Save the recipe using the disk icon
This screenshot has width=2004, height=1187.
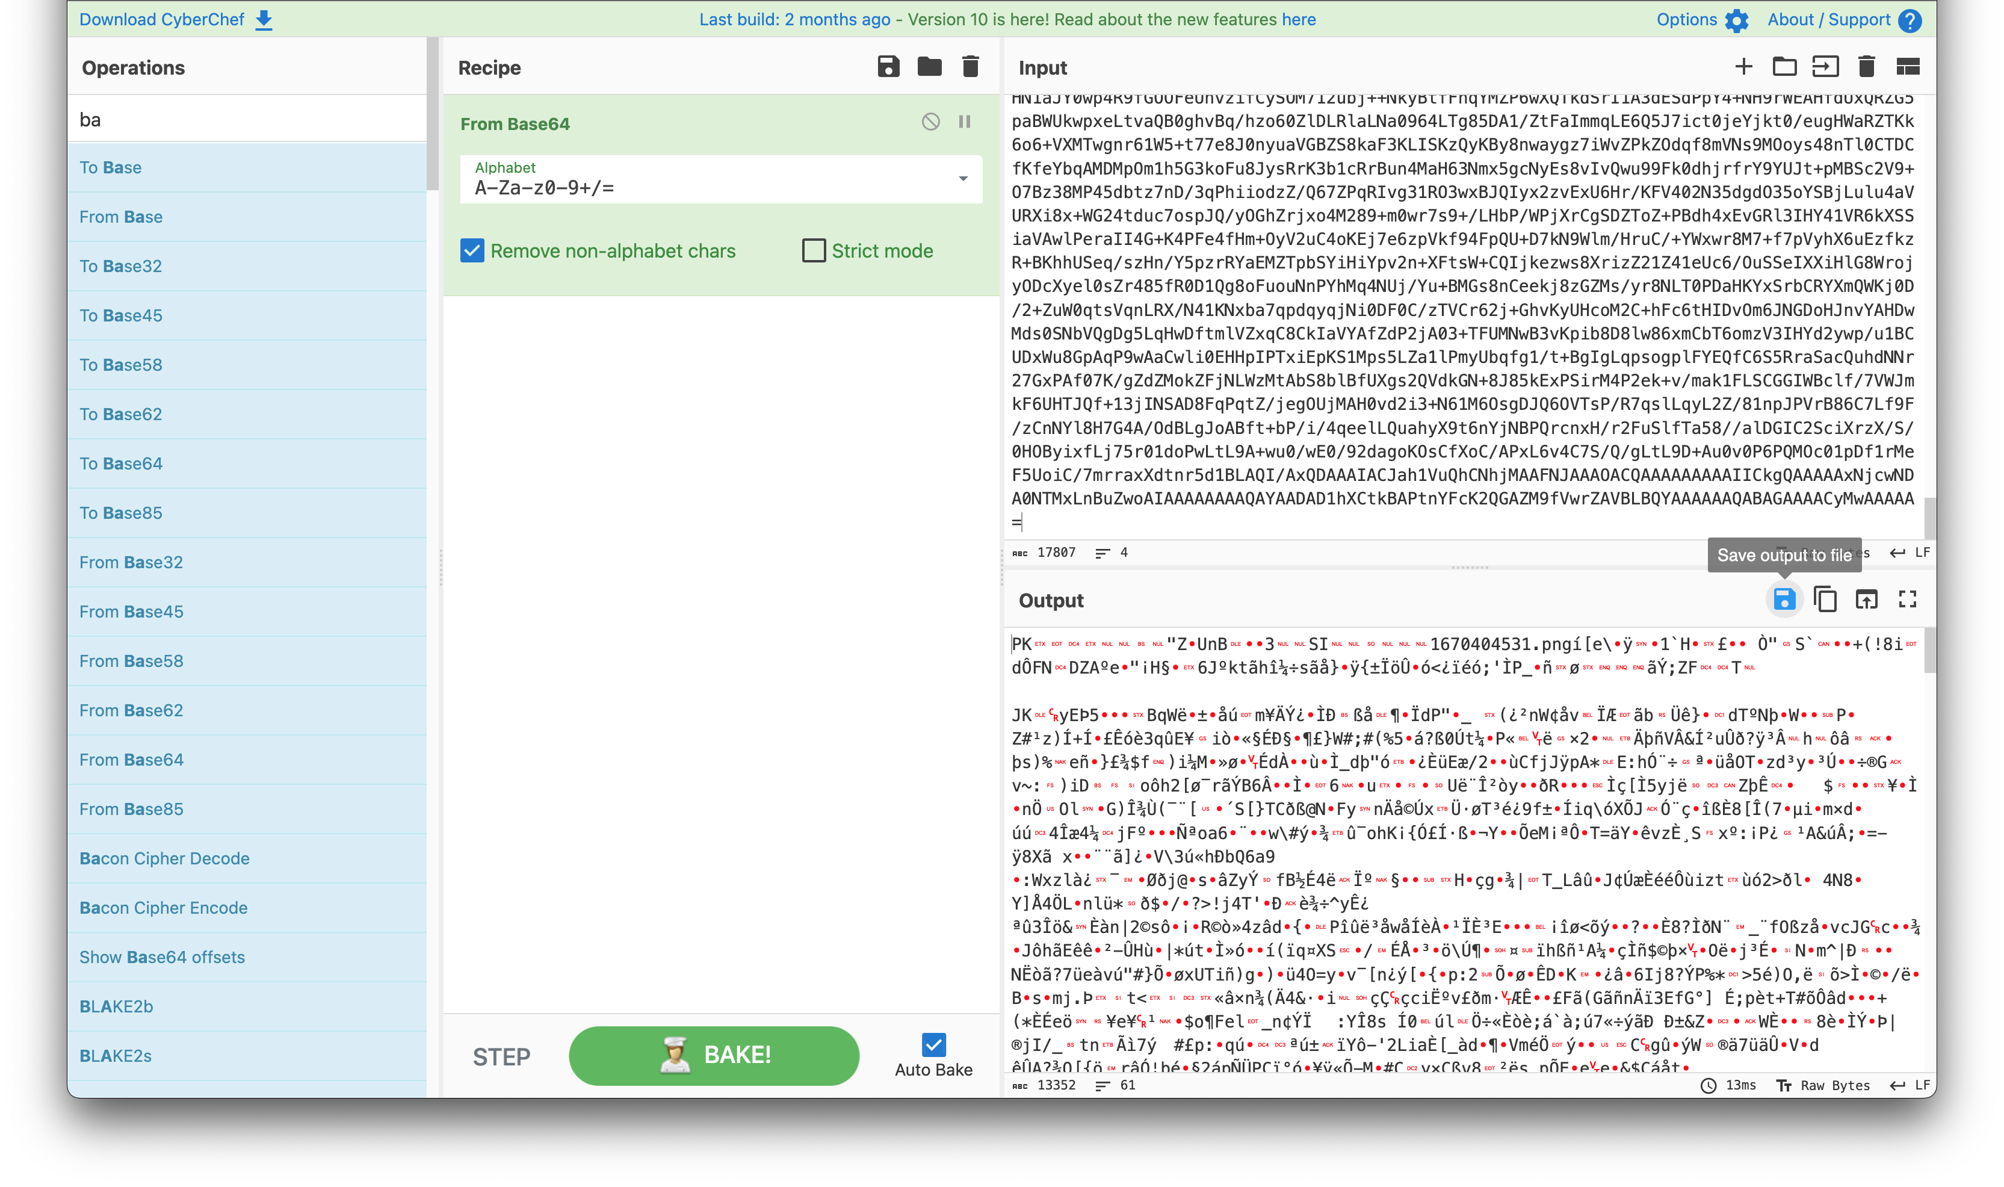[888, 66]
